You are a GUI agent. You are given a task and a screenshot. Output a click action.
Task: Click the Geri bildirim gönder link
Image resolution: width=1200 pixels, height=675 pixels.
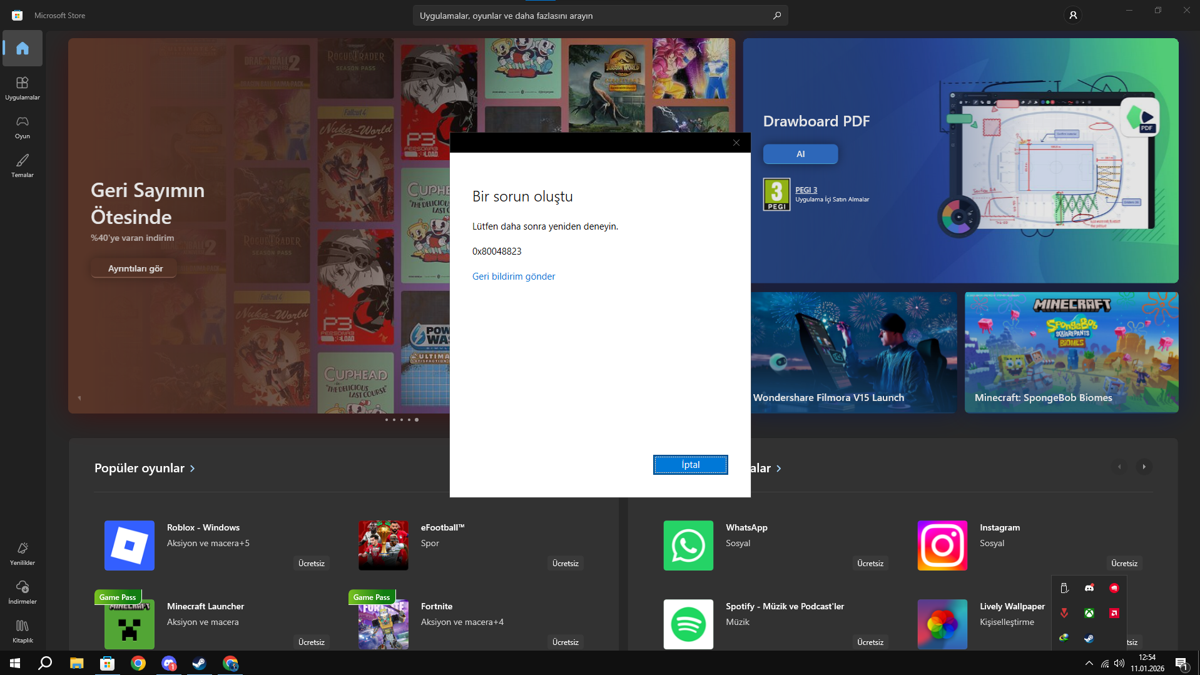pos(514,277)
